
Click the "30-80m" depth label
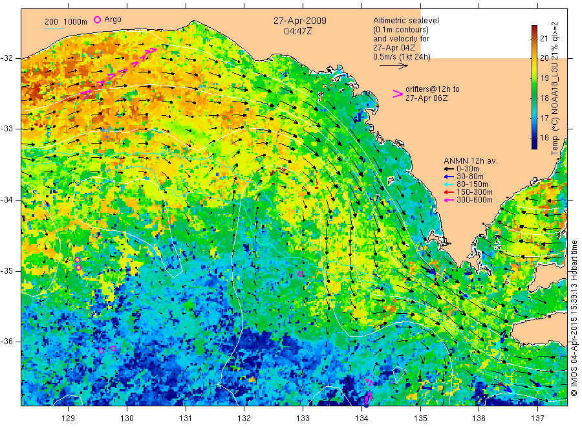click(470, 177)
